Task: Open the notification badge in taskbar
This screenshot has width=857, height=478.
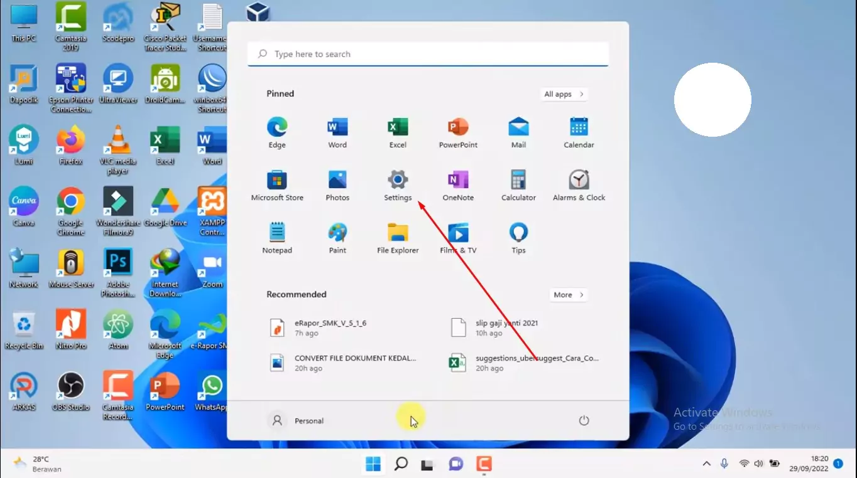Action: 838,464
